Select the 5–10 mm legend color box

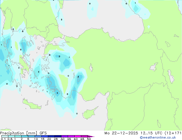31,136
